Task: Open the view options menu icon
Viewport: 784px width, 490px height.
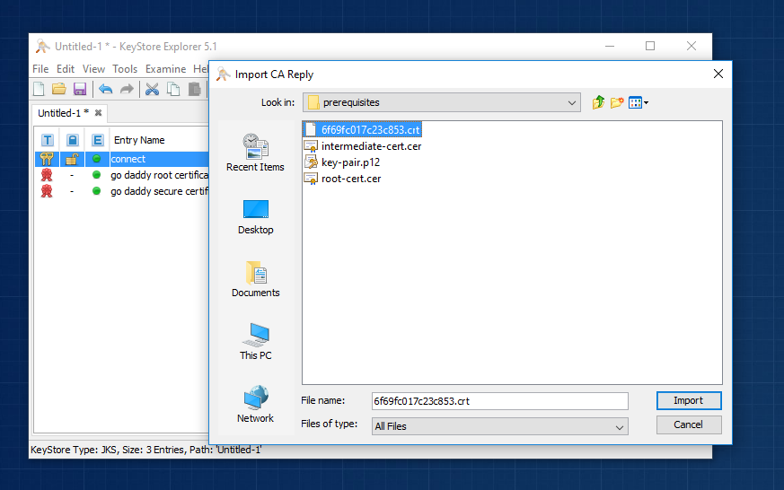Action: click(x=639, y=103)
